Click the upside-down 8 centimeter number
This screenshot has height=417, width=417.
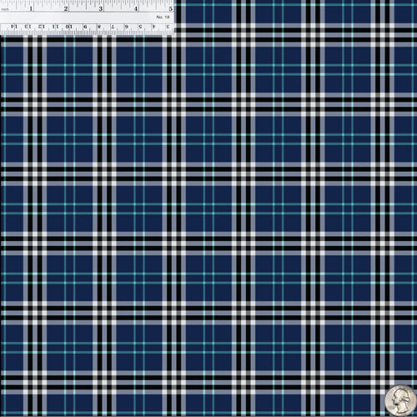[99, 27]
